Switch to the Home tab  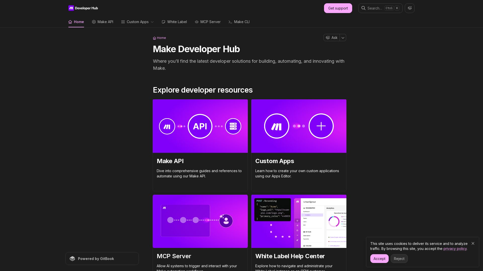coord(76,22)
